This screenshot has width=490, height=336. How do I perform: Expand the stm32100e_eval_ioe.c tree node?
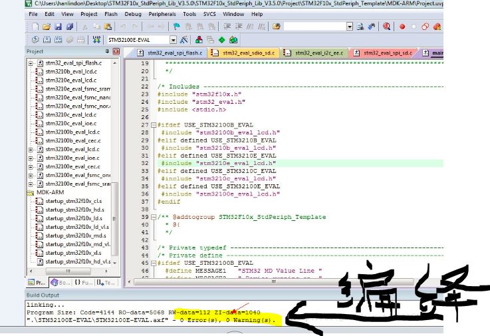31,158
